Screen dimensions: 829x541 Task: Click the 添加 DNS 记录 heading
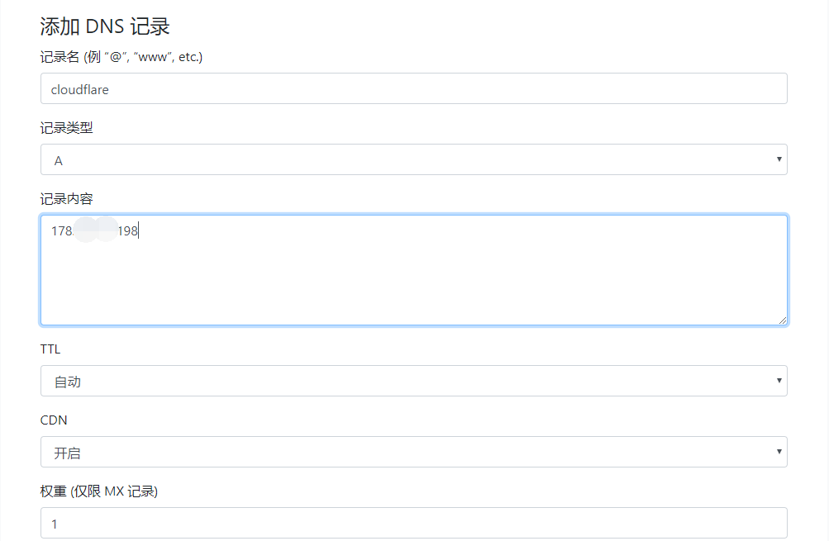coord(105,26)
